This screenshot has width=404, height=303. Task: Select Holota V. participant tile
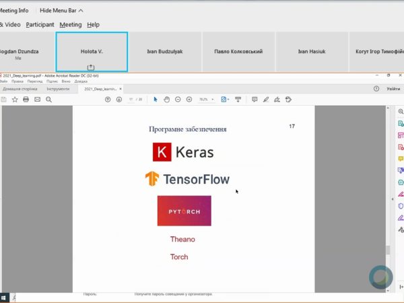coord(91,51)
